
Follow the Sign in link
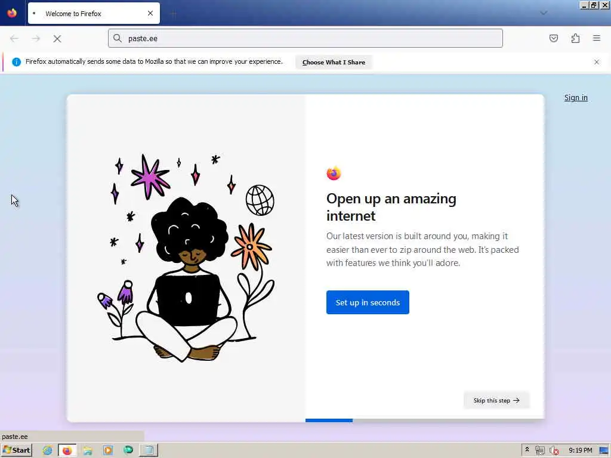pos(576,98)
